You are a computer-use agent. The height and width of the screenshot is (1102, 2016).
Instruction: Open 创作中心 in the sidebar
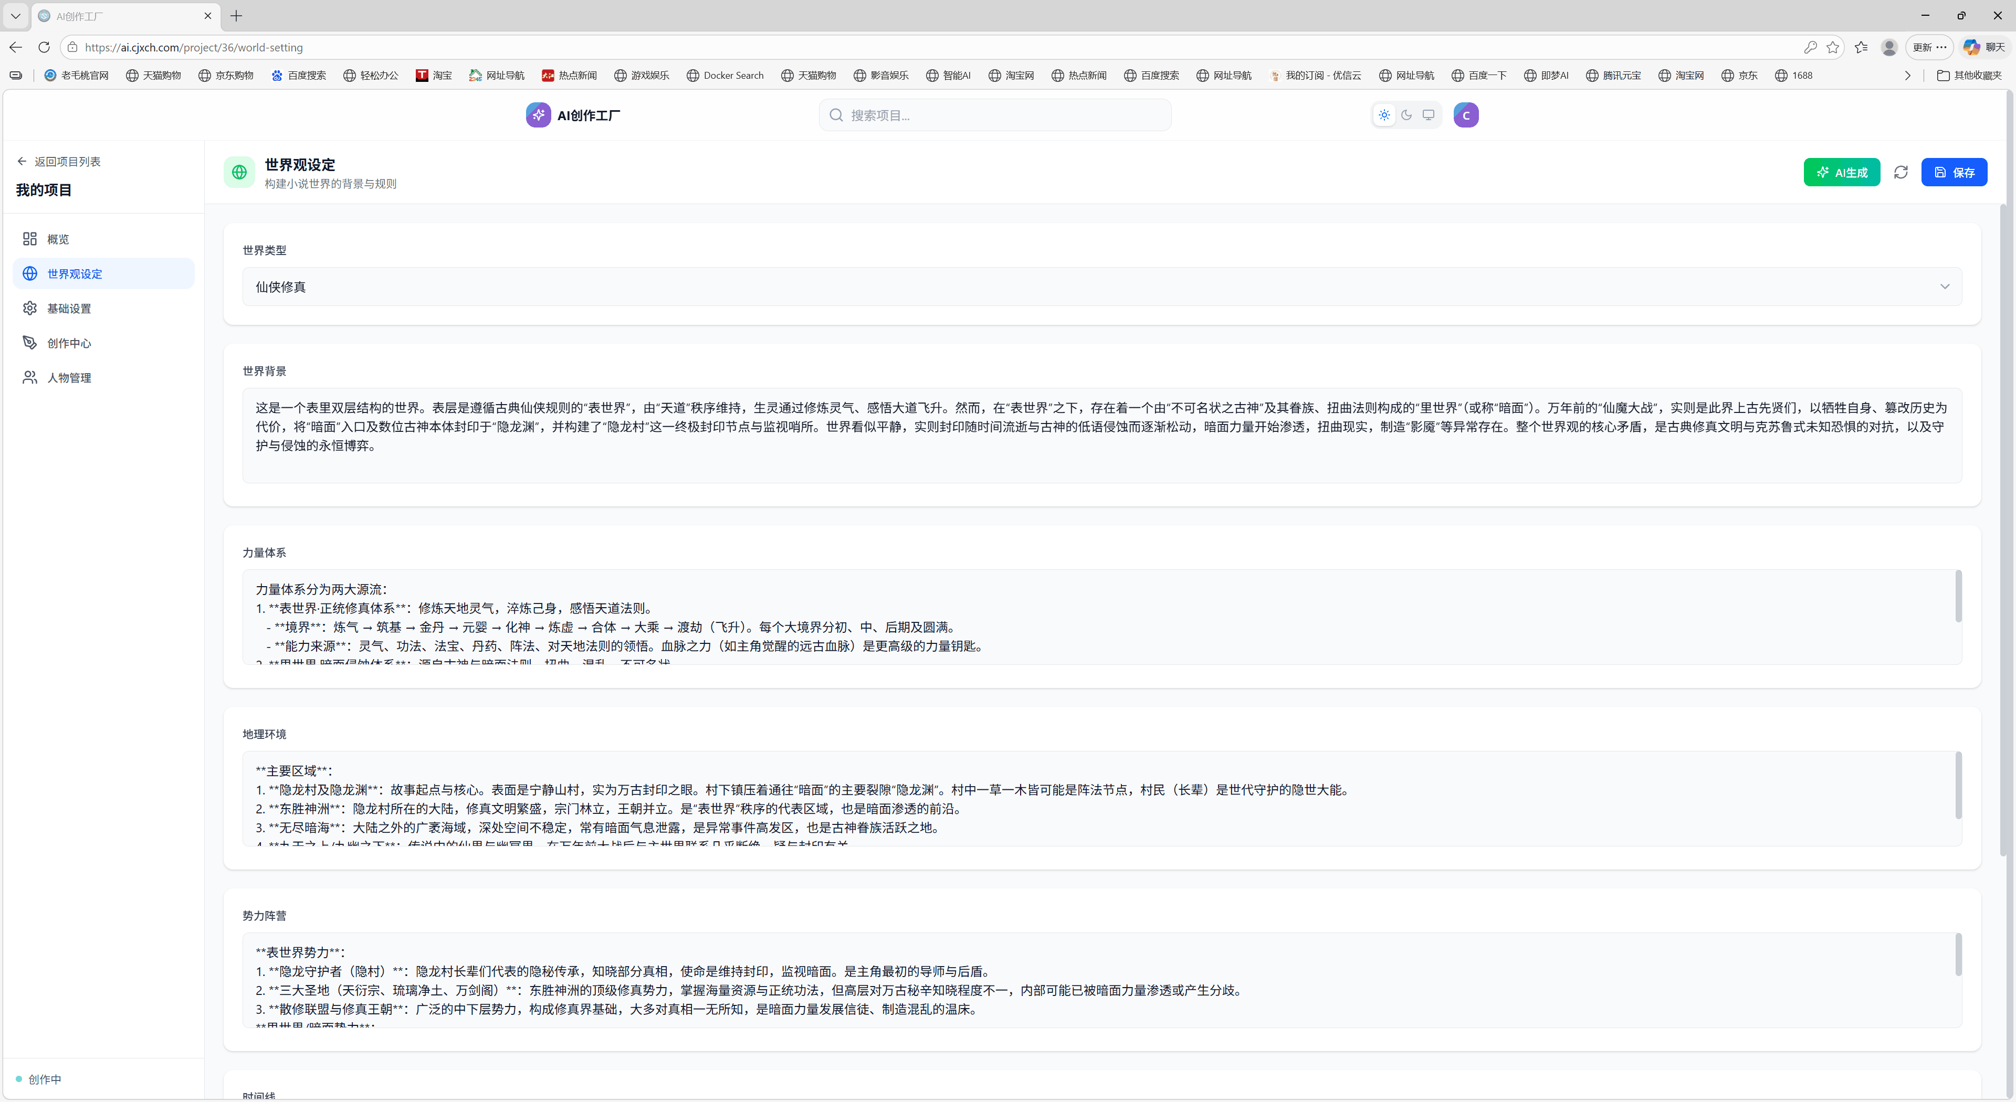[x=103, y=343]
